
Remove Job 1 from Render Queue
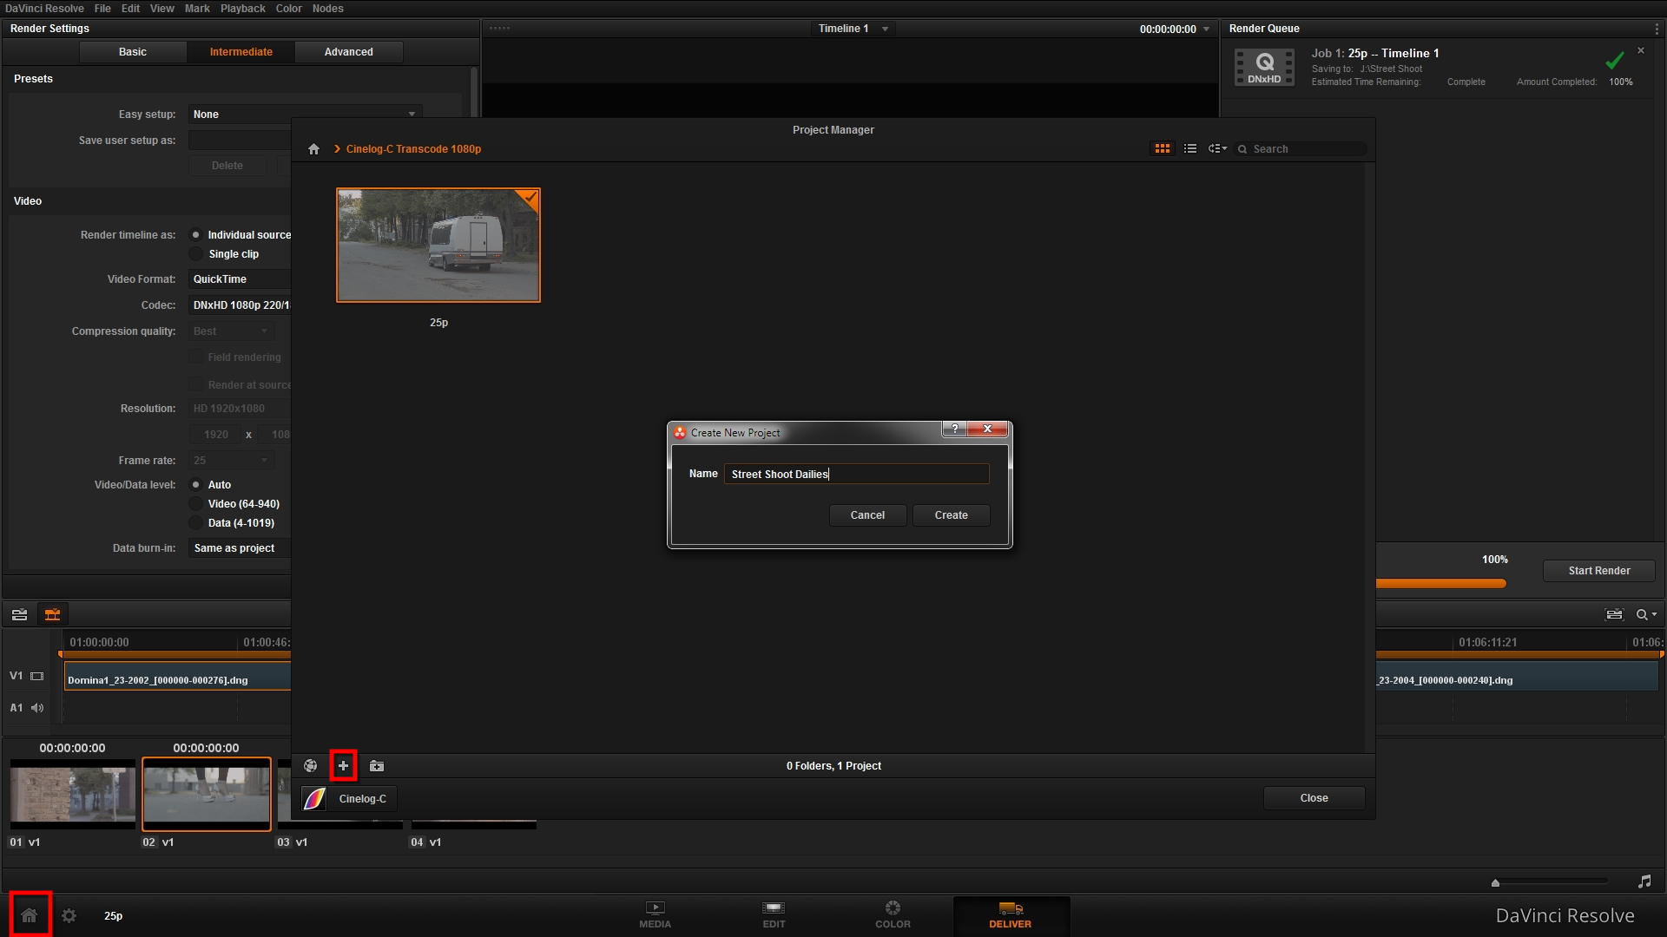pos(1641,51)
